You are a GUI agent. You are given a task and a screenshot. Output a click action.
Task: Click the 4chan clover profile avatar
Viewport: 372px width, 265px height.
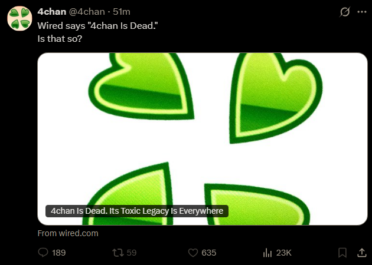[19, 18]
